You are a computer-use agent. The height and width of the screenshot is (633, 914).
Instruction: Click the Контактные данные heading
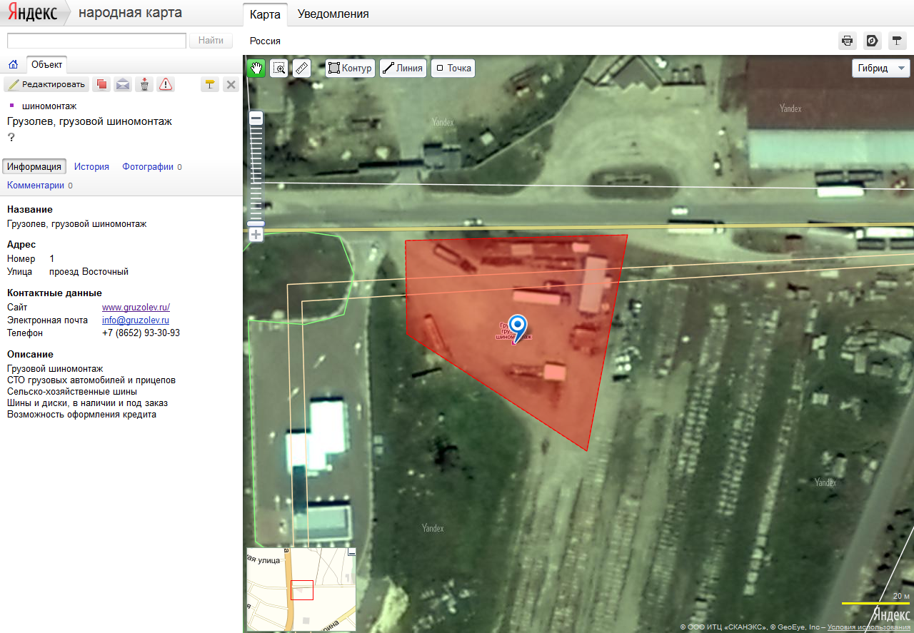pyautogui.click(x=54, y=293)
